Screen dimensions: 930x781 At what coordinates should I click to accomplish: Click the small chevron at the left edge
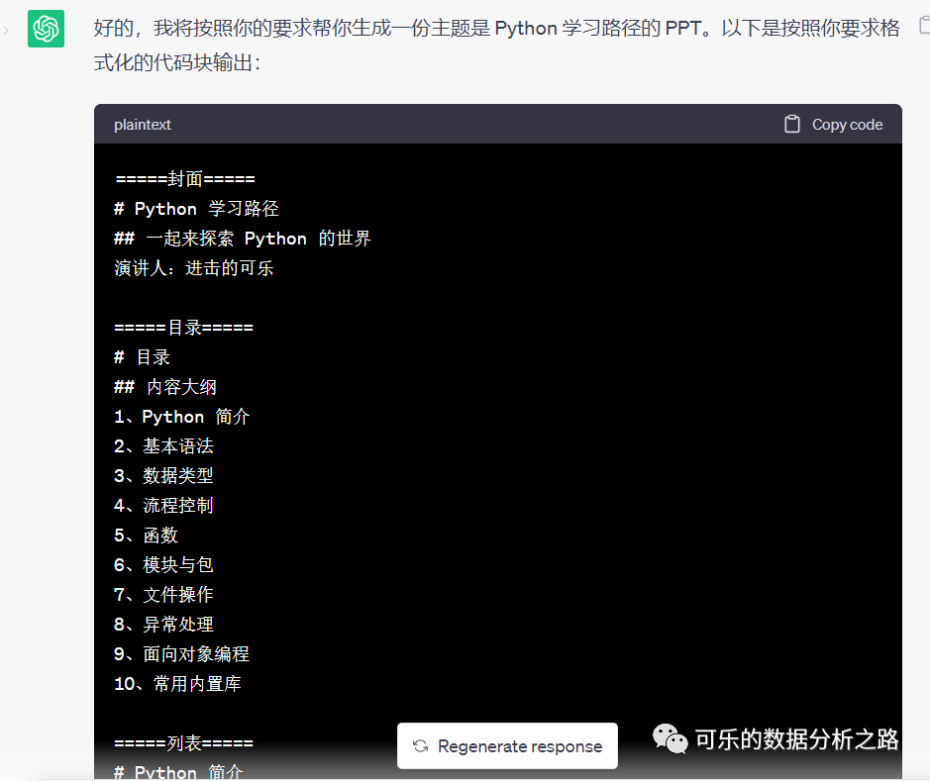pyautogui.click(x=5, y=30)
